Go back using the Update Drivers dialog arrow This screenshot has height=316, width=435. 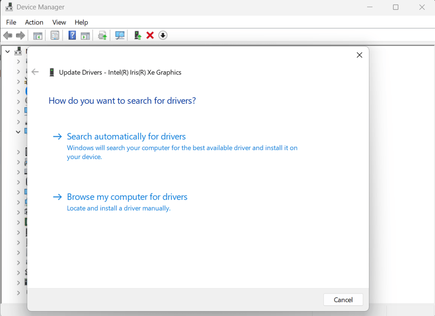(35, 72)
